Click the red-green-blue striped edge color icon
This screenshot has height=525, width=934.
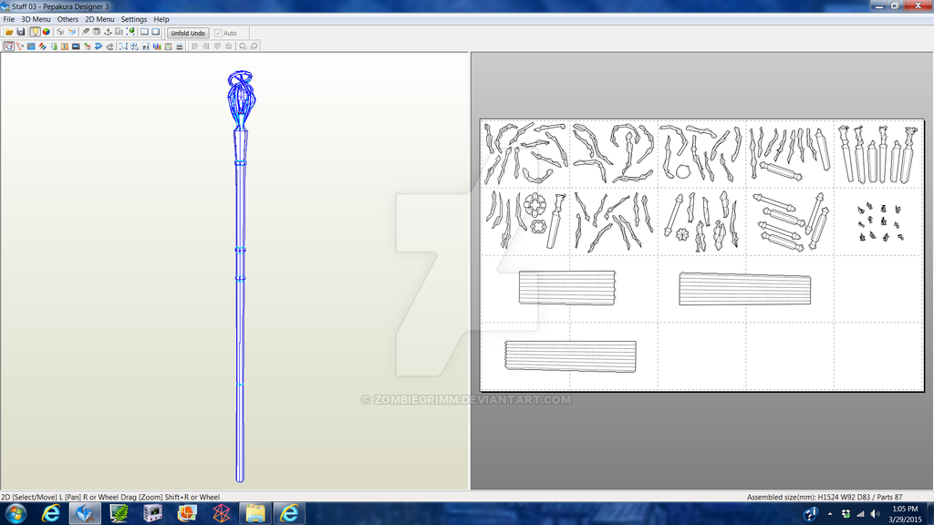pos(42,46)
